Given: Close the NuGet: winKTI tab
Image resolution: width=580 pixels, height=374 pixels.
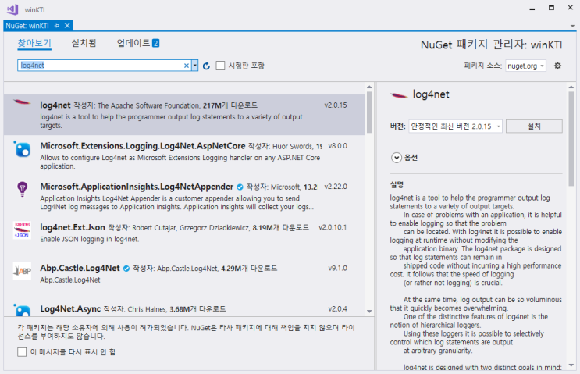Looking at the screenshot, I should (67, 26).
